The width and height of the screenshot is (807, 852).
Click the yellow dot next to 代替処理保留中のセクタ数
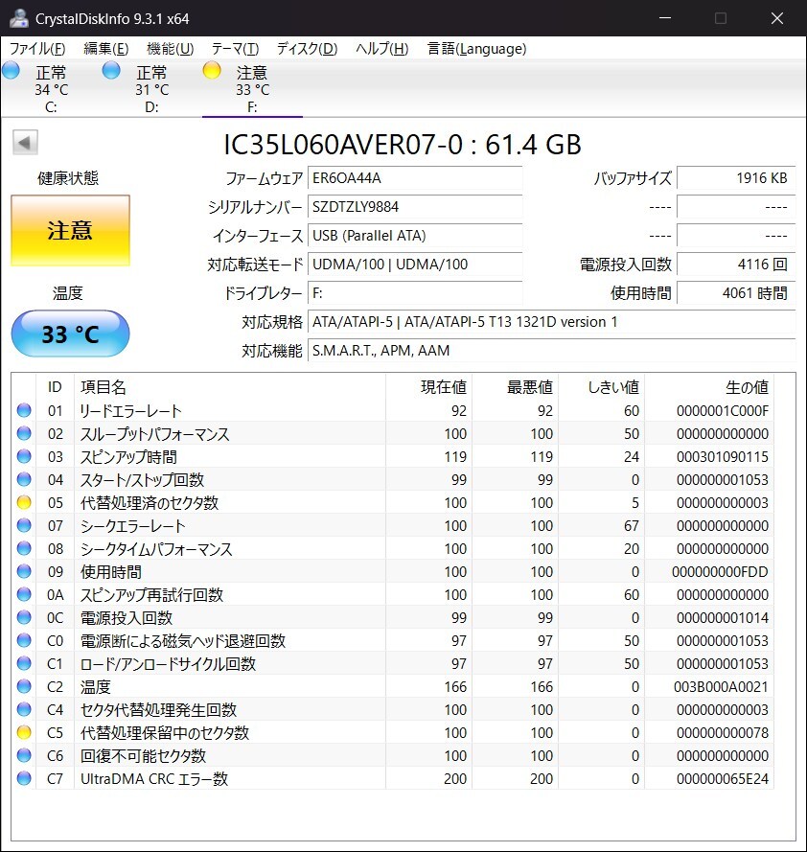click(23, 732)
